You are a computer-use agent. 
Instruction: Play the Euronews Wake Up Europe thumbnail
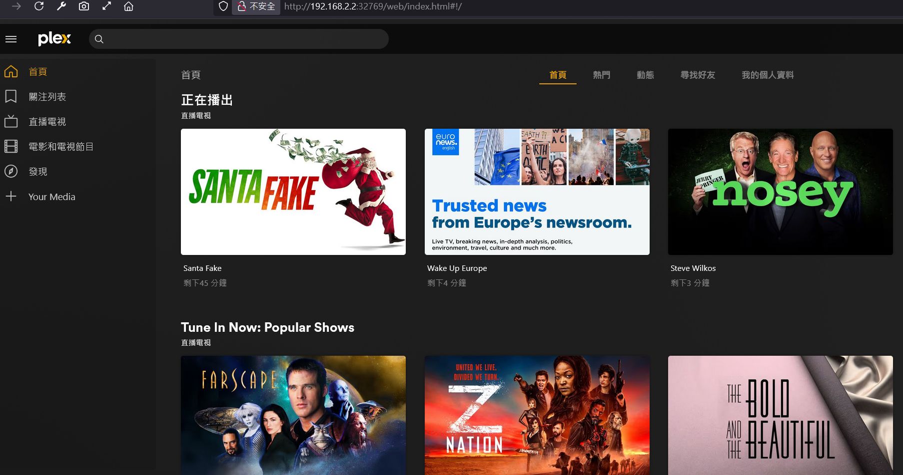[537, 192]
